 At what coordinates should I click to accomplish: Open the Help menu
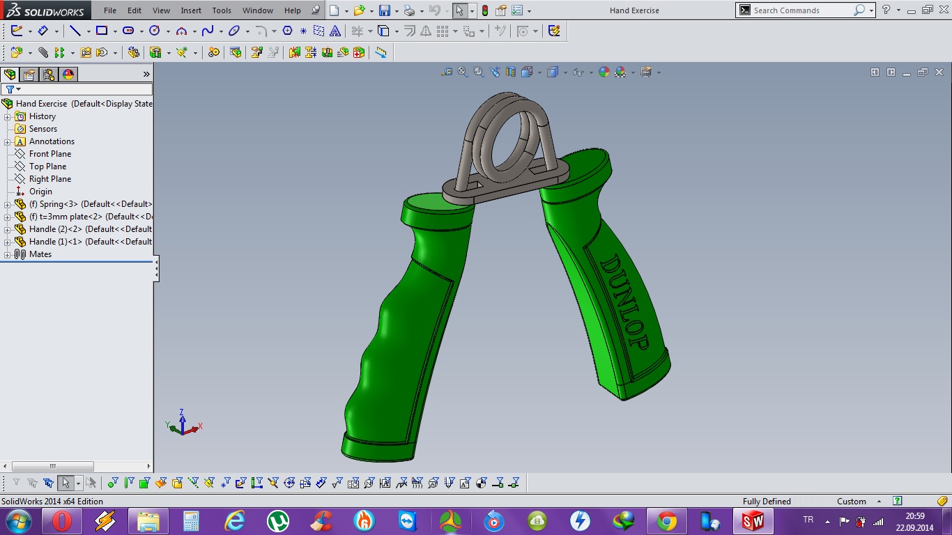293,10
